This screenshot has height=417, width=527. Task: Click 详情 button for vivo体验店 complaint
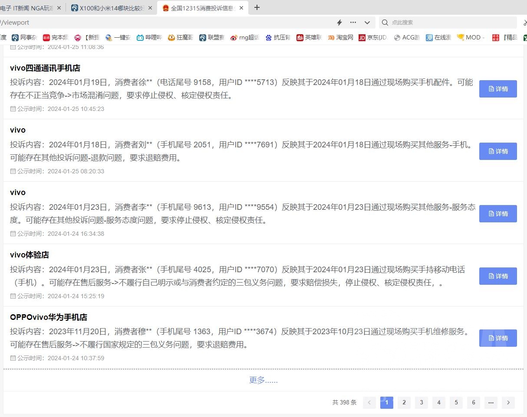[x=498, y=276]
